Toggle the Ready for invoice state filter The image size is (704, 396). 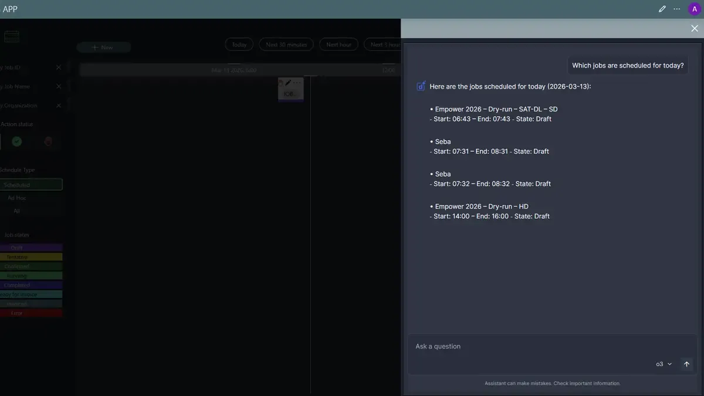[x=31, y=295]
